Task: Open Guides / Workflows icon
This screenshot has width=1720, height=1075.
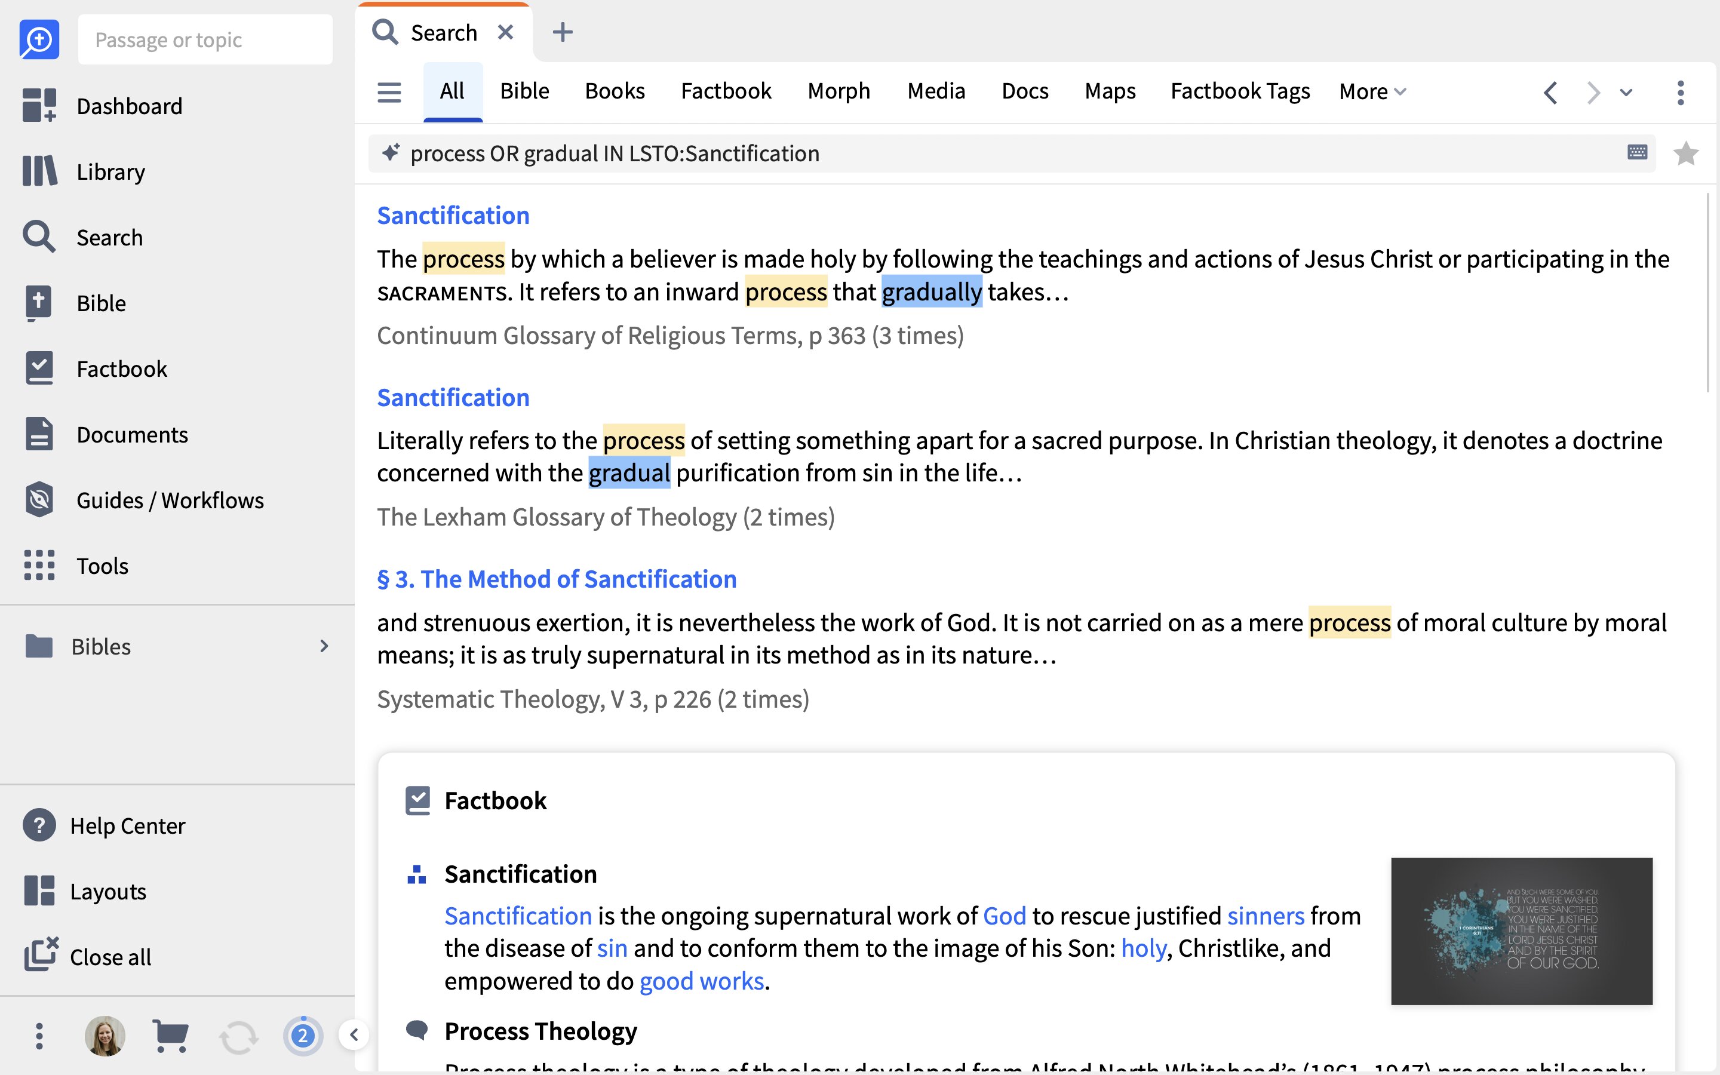Action: click(x=39, y=499)
